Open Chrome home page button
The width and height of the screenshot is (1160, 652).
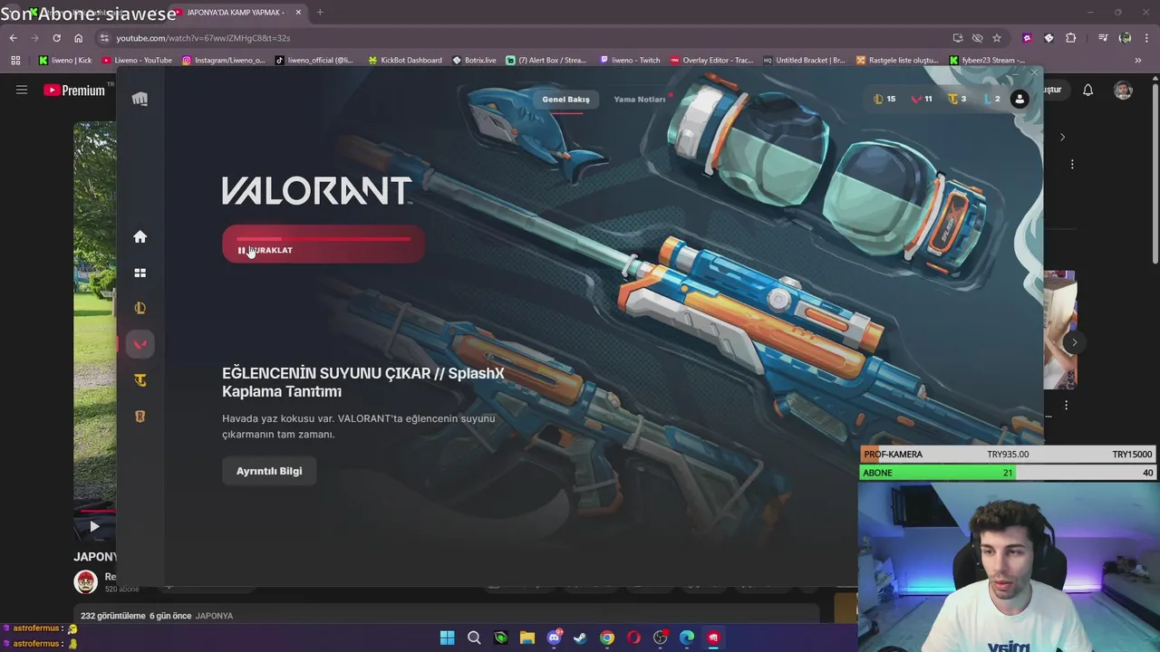tap(78, 38)
